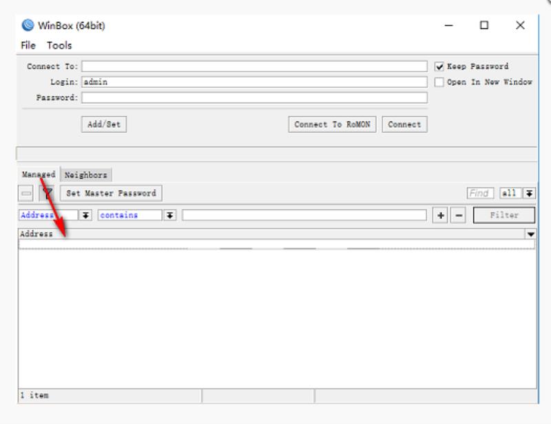Click Connect To RoMON button
The height and width of the screenshot is (424, 551).
pos(332,124)
